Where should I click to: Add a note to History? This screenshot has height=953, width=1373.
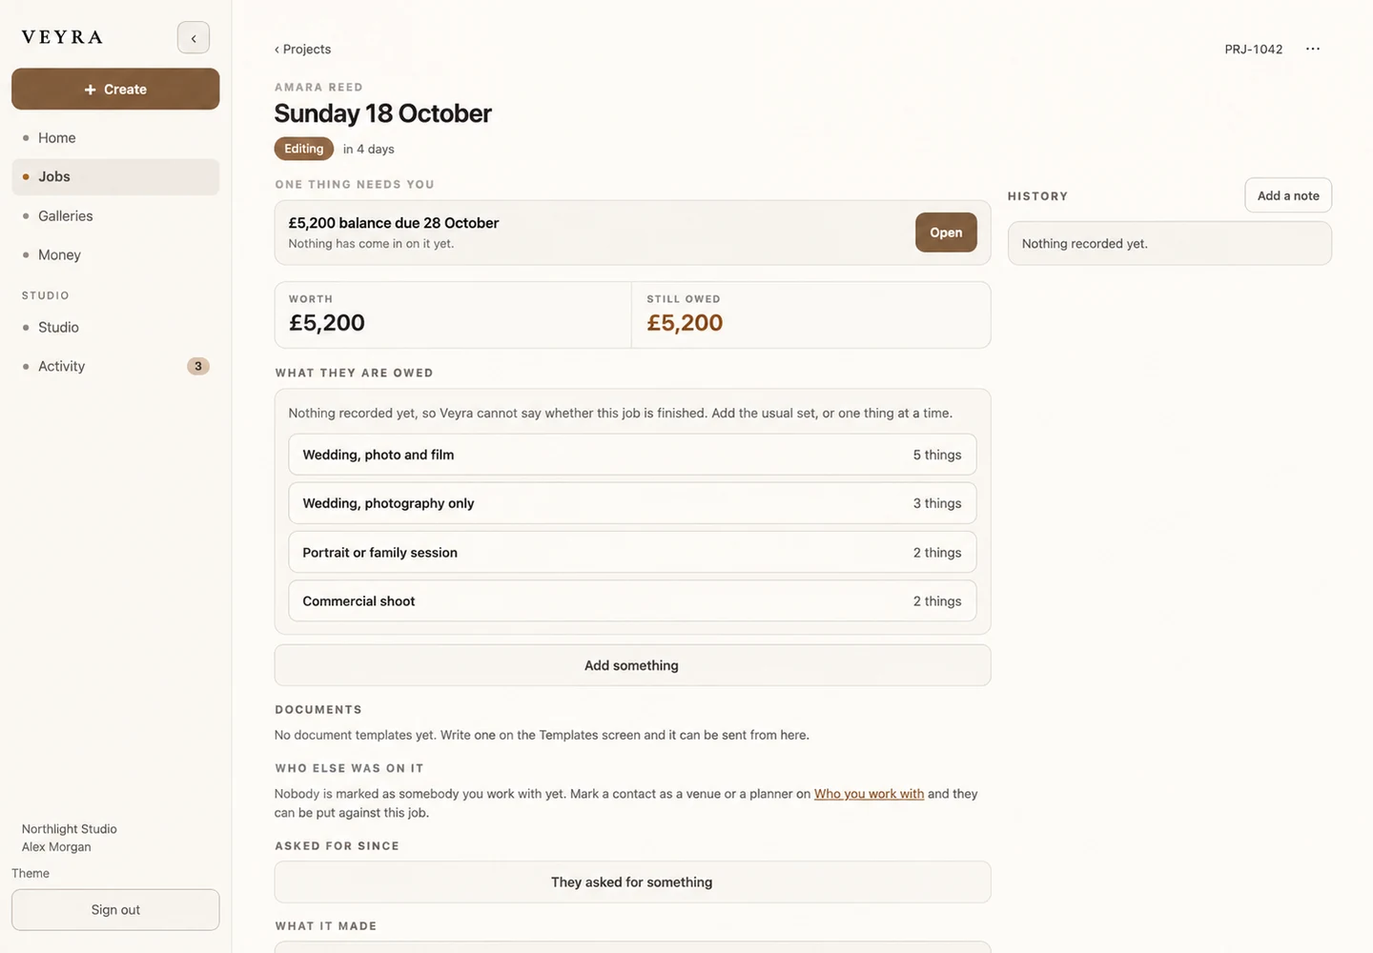pyautogui.click(x=1288, y=195)
